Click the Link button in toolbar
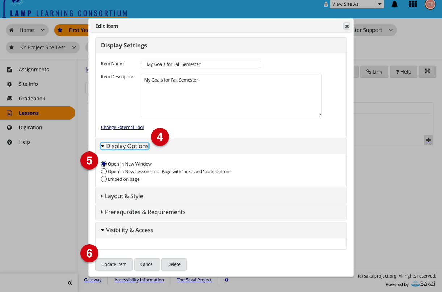 pyautogui.click(x=374, y=72)
